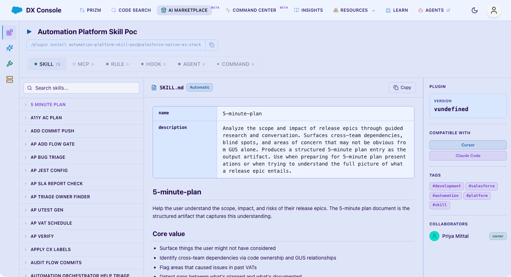Open the server stack icon in sidebar
Image resolution: width=511 pixels, height=277 pixels.
click(x=10, y=79)
